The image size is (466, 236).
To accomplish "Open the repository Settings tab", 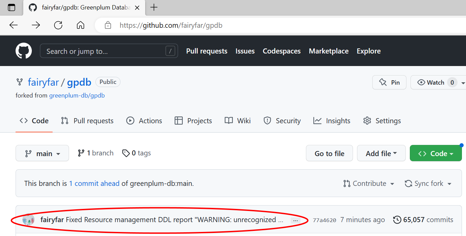I will 382,121.
